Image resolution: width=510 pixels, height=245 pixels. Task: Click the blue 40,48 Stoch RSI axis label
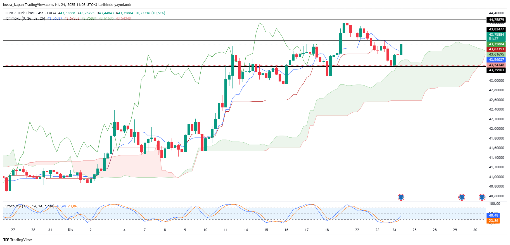coord(493,215)
